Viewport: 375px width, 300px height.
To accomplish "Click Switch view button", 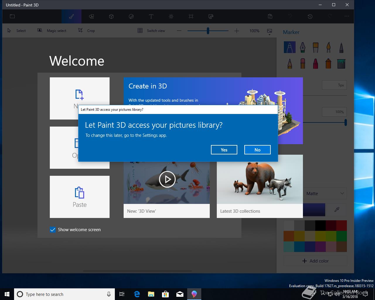I will click(x=151, y=30).
